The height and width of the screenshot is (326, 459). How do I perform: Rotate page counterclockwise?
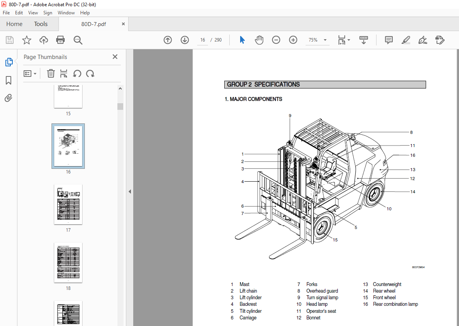pyautogui.click(x=77, y=74)
